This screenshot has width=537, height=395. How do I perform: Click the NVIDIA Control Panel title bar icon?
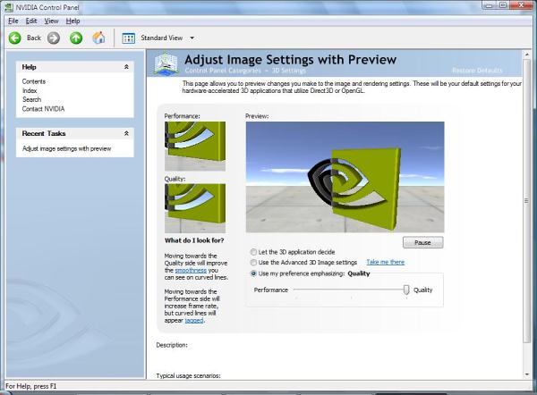[x=8, y=7]
